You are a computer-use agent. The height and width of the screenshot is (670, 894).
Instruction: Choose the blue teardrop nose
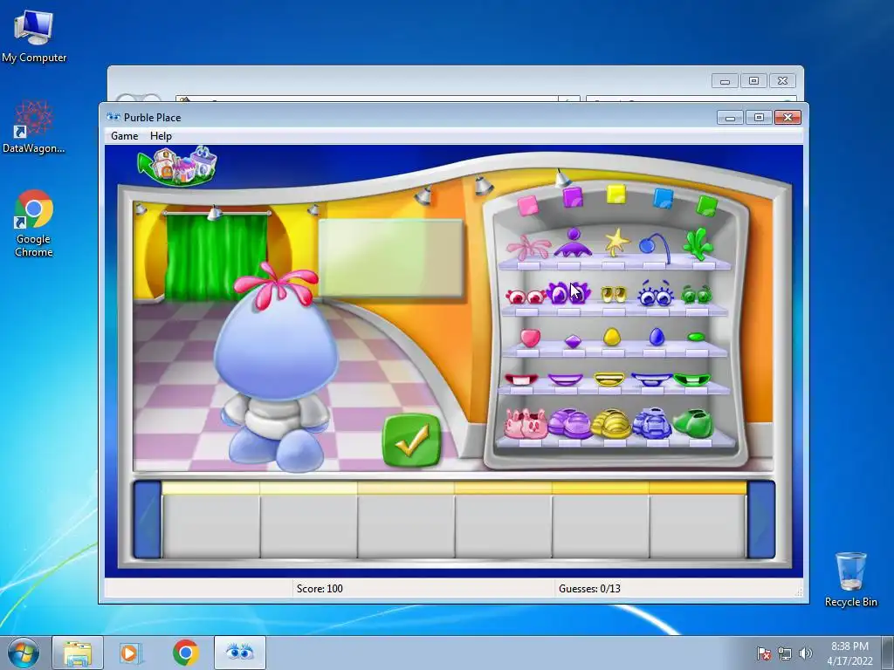click(x=657, y=337)
